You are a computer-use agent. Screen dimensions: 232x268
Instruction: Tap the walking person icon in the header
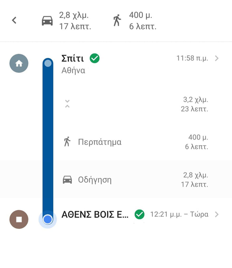pos(117,20)
